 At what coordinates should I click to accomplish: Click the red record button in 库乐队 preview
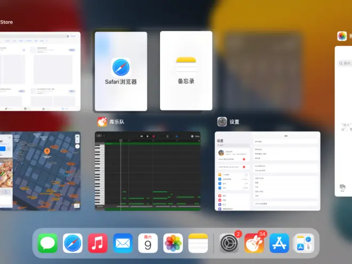[x=154, y=136]
